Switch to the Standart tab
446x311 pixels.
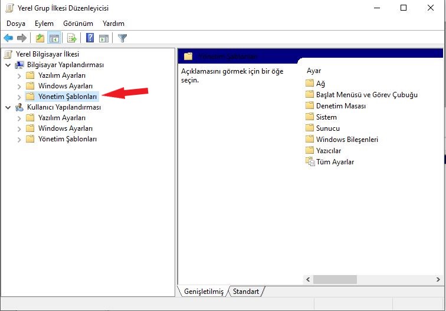[246, 292]
